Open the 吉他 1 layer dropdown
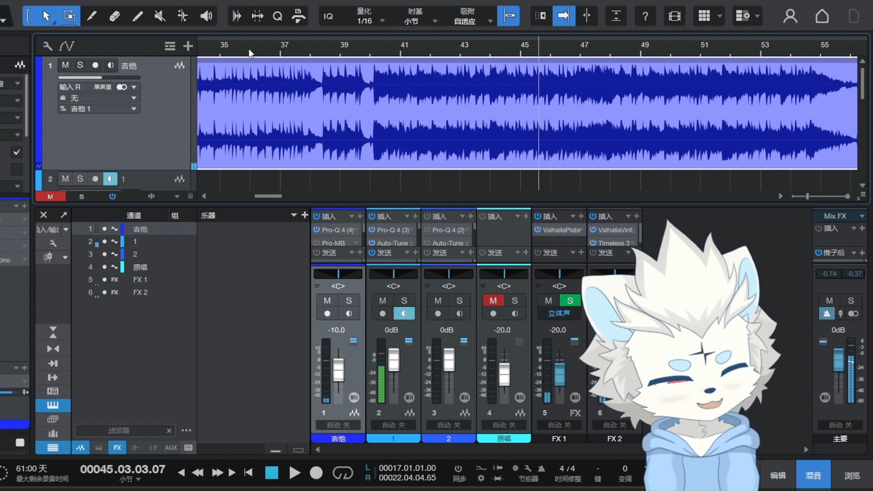The width and height of the screenshot is (873, 491). pos(134,109)
